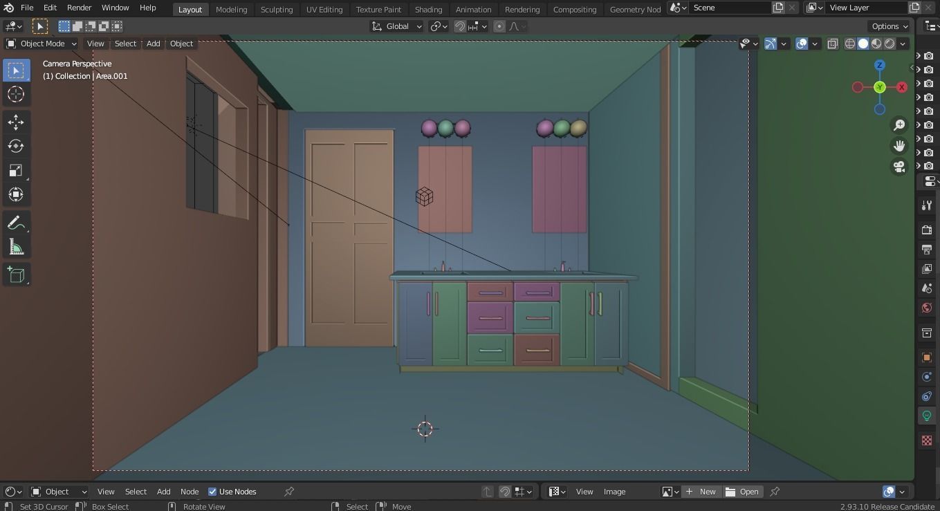The height and width of the screenshot is (511, 940).
Task: Click the Scene name field
Action: click(730, 8)
